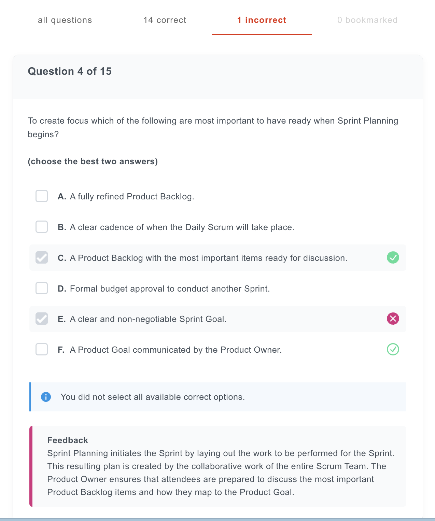Viewport: 435px width, 521px height.
Task: Switch to the all questions tab
Action: click(65, 20)
